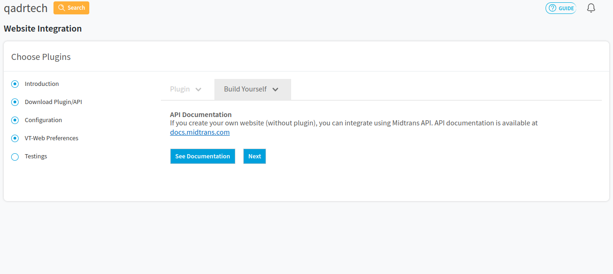The width and height of the screenshot is (613, 274).
Task: Switch to the Build Yourself tab
Action: [x=245, y=89]
